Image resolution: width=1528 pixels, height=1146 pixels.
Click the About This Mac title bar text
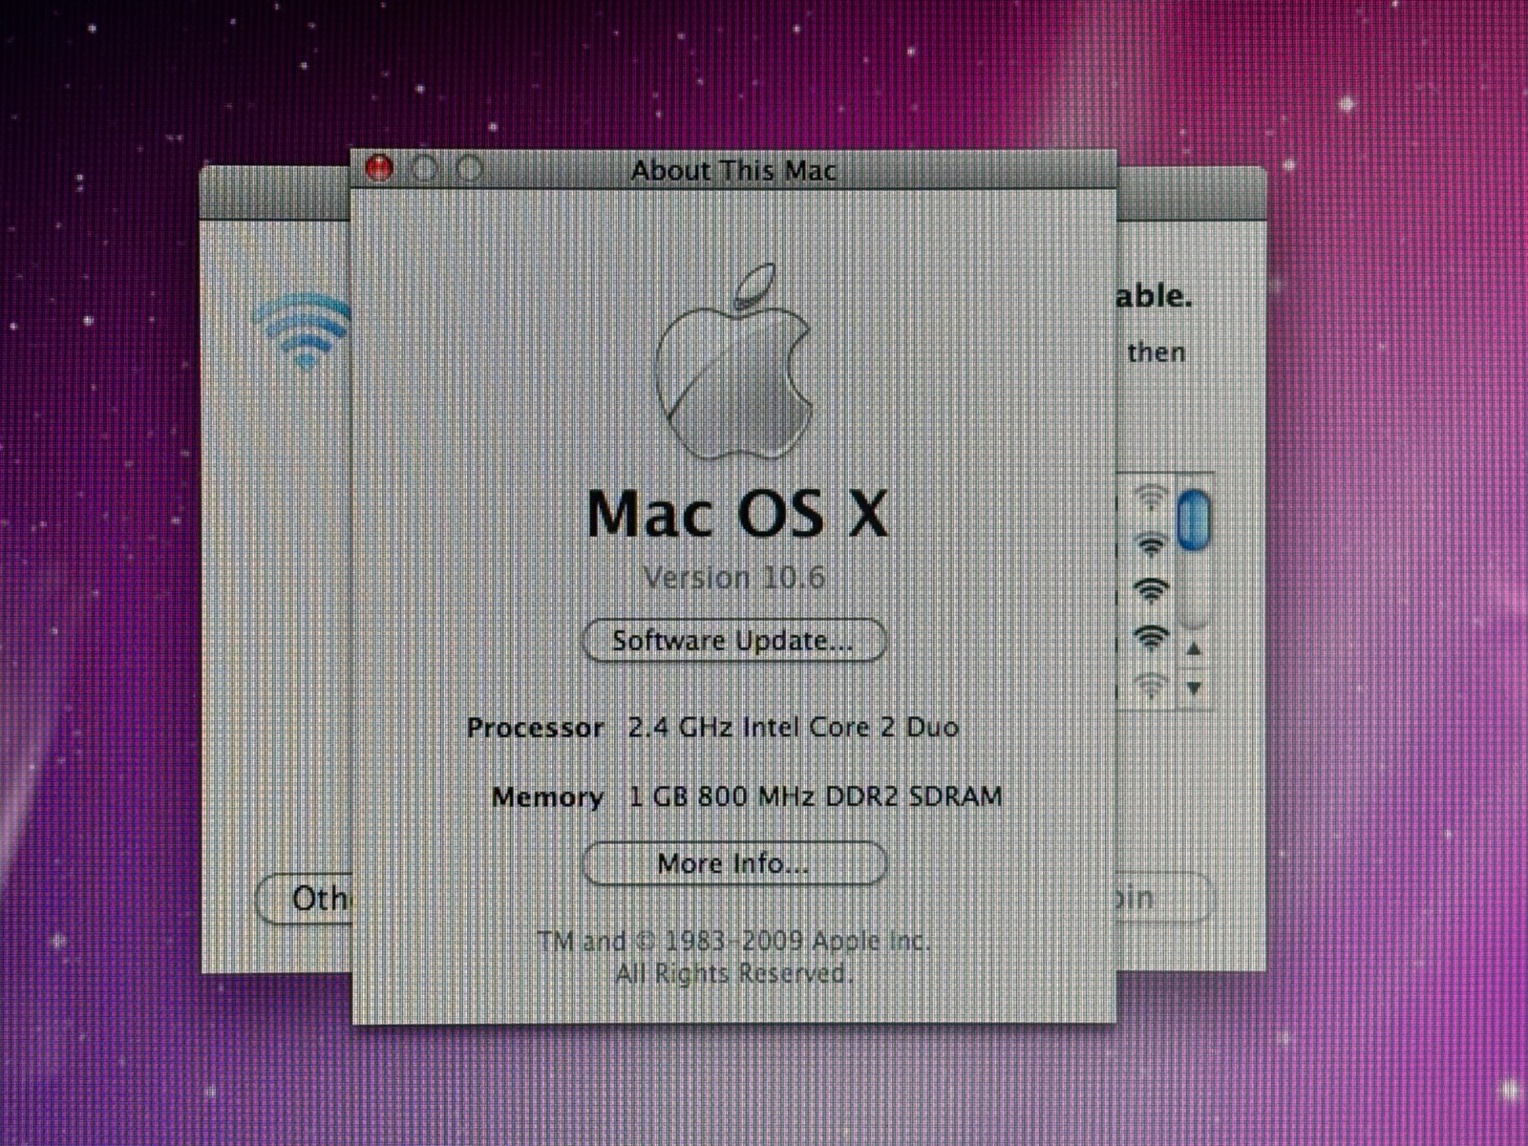(x=733, y=171)
